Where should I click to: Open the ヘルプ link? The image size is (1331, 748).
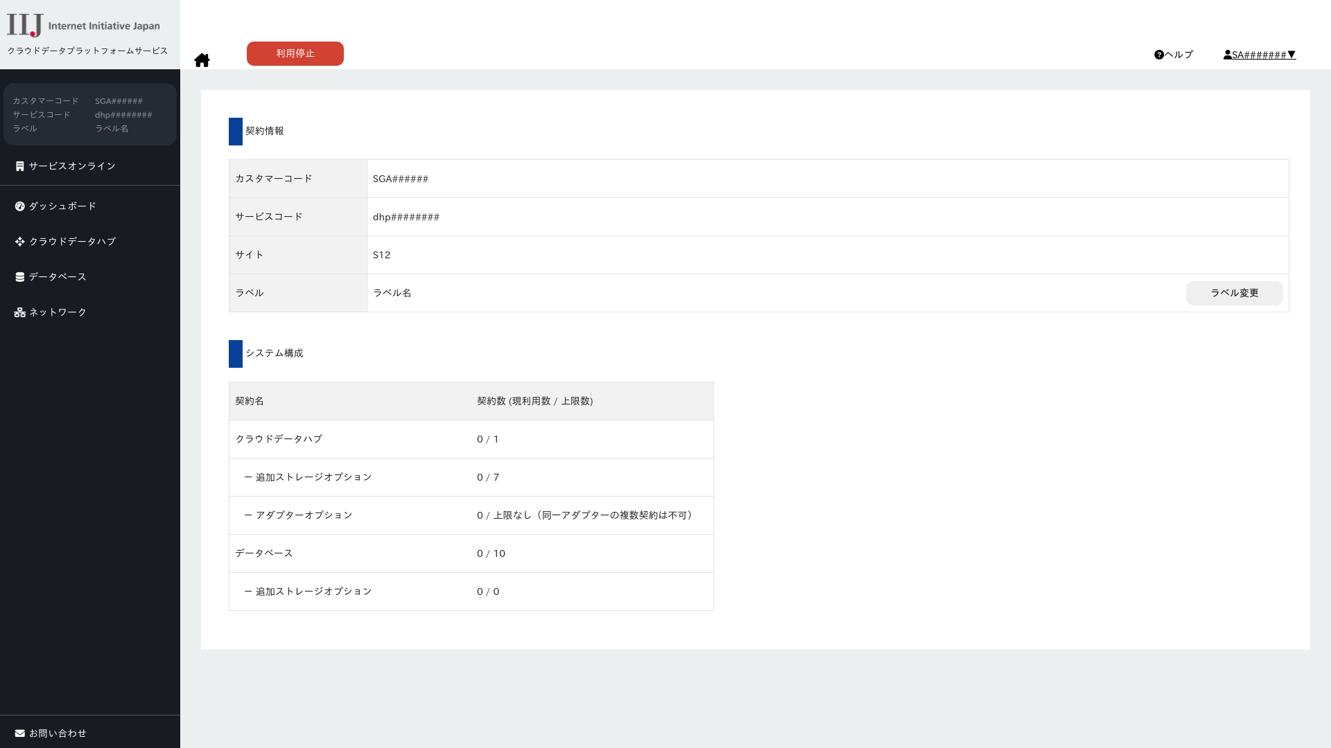pos(1178,55)
